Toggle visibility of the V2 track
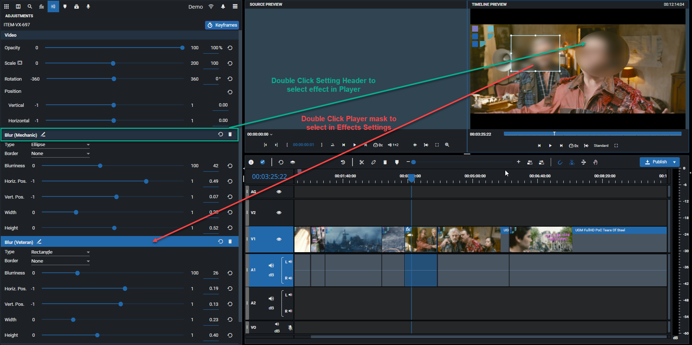This screenshot has height=345, width=692. click(279, 213)
